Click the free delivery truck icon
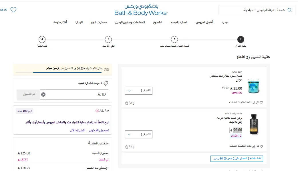298x171 pixels. coord(107,69)
